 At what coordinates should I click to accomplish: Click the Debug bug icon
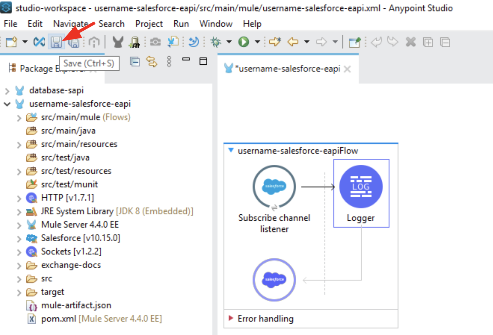pyautogui.click(x=215, y=42)
